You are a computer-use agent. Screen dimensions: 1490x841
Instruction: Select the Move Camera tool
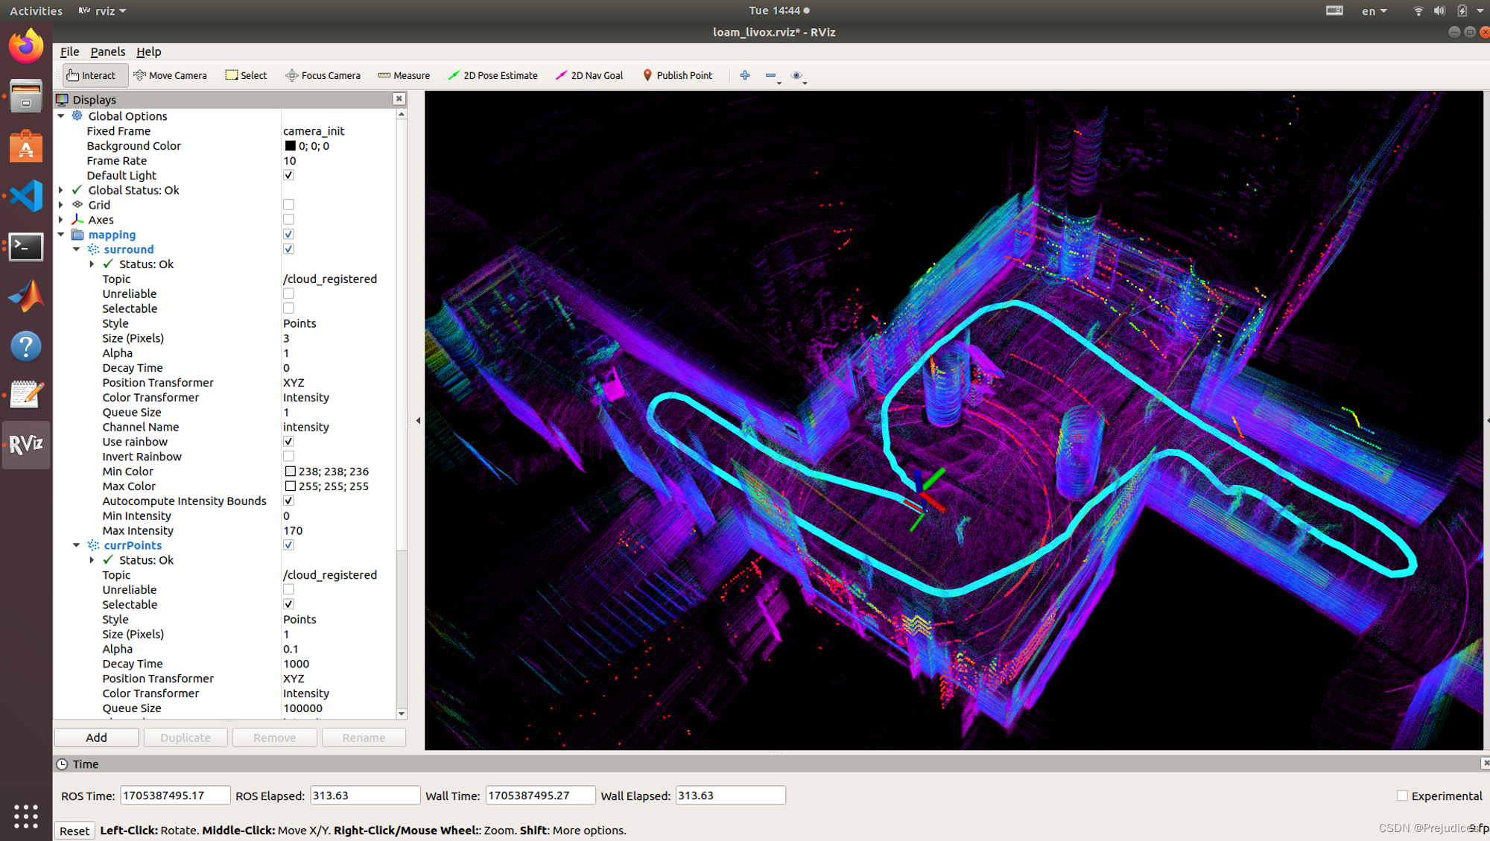point(169,74)
